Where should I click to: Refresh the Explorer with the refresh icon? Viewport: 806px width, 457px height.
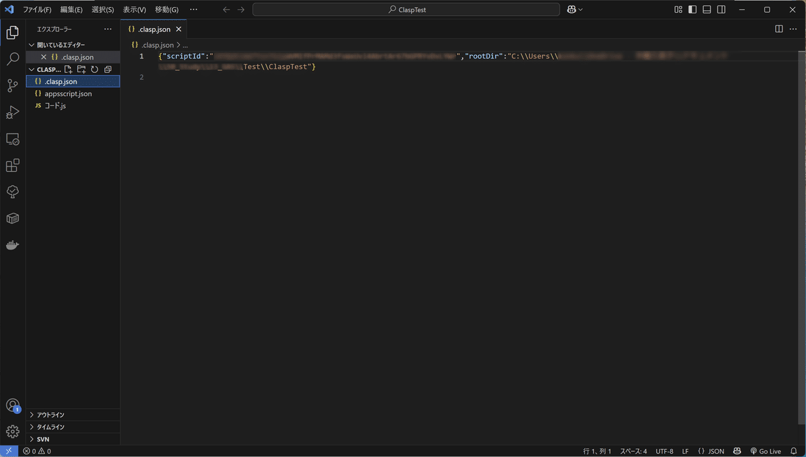click(94, 69)
